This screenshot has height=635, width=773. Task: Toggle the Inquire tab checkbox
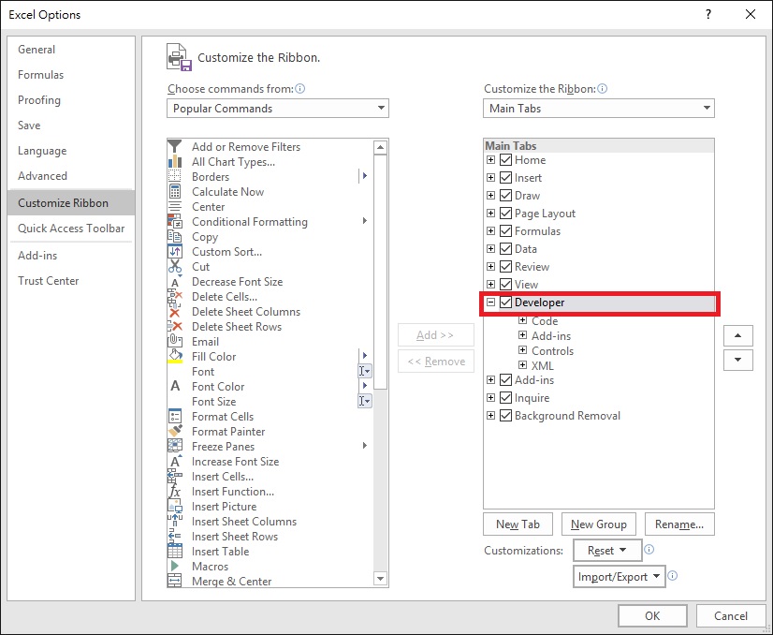click(x=503, y=397)
